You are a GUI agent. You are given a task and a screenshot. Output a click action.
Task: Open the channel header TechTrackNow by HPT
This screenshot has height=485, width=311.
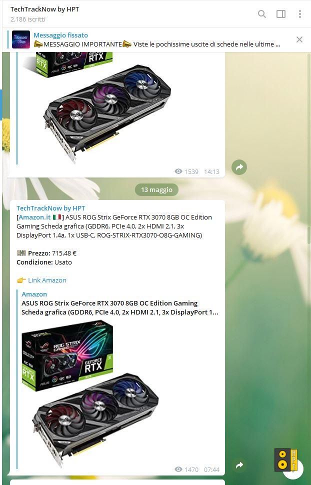(x=45, y=9)
